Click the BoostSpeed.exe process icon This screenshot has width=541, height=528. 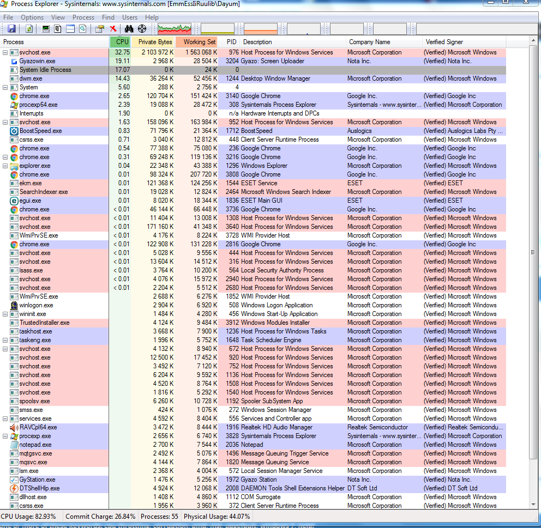pos(14,131)
